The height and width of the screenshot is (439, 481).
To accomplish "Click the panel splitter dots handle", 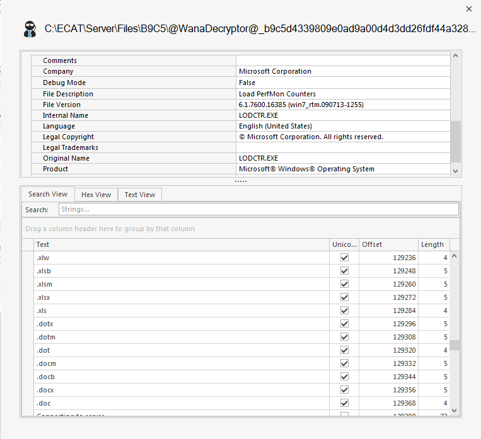I will point(241,181).
